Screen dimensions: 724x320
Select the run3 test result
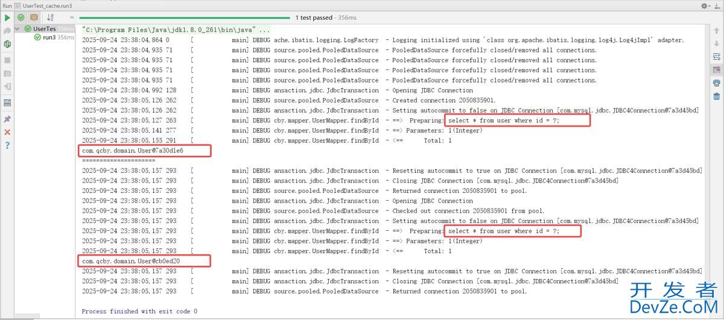[49, 37]
